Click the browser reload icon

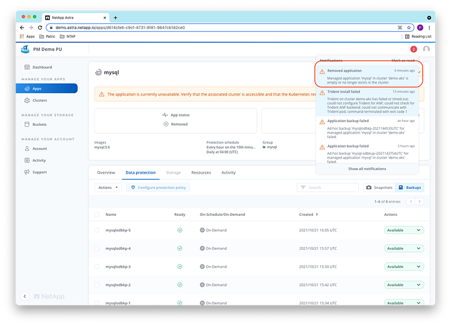coord(40,28)
